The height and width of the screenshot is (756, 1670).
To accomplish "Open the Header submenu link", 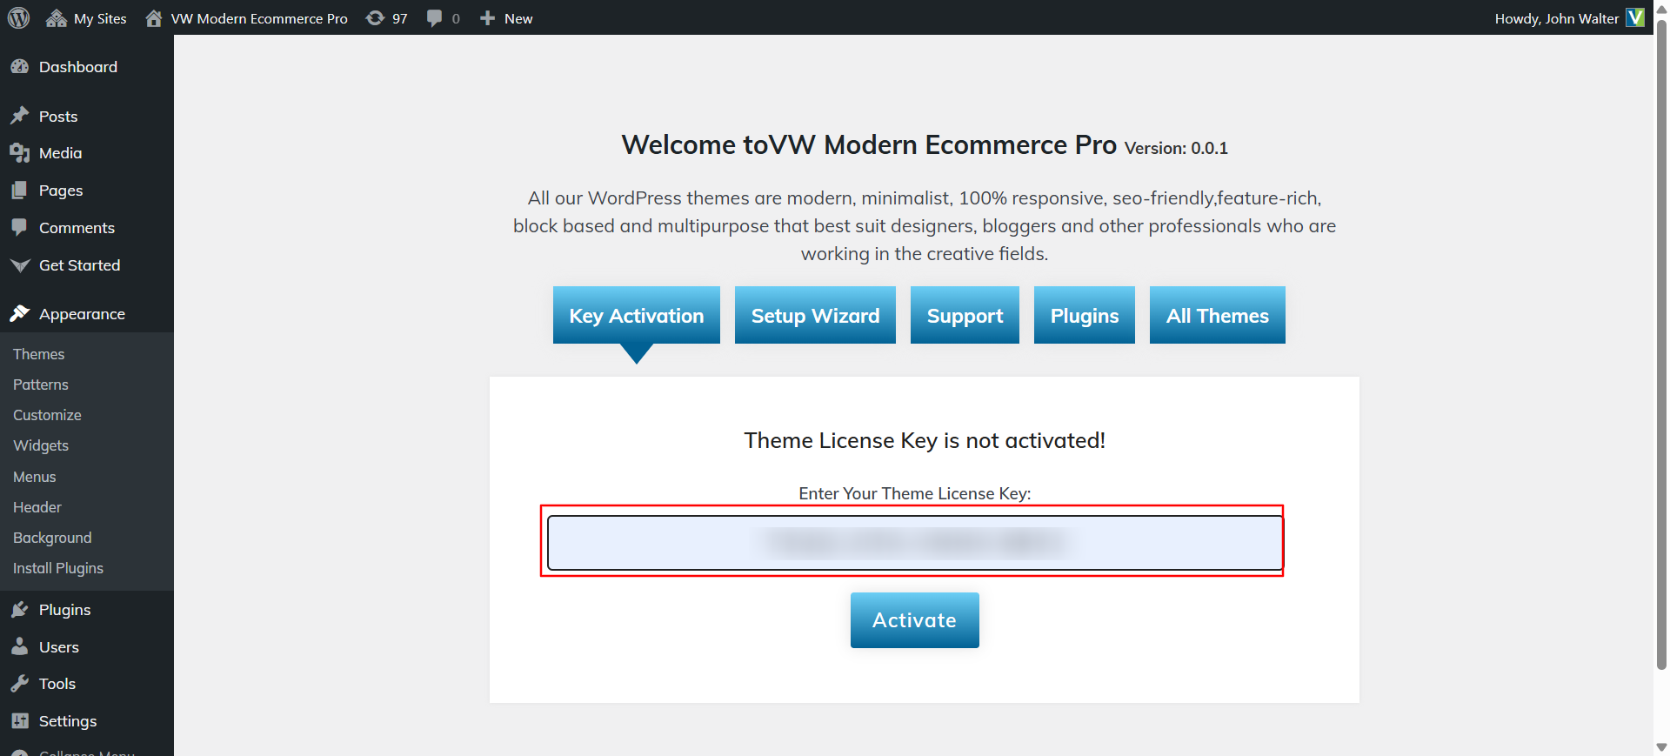I will pyautogui.click(x=37, y=507).
